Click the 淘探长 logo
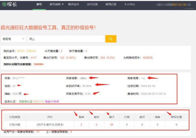The height and width of the screenshot is (138, 196). [x=9, y=5]
